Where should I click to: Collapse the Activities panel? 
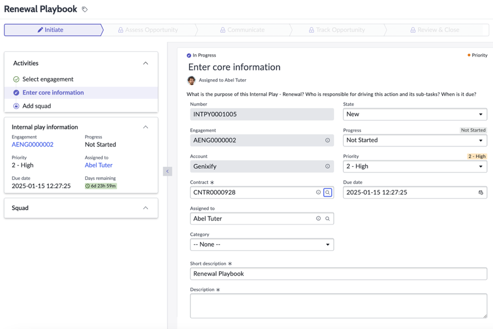click(x=145, y=63)
